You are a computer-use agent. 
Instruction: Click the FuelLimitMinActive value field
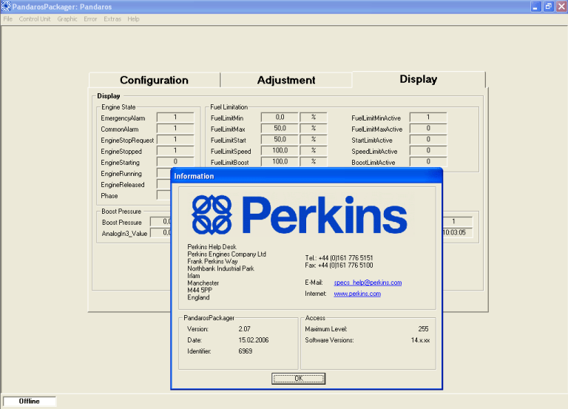click(x=428, y=118)
